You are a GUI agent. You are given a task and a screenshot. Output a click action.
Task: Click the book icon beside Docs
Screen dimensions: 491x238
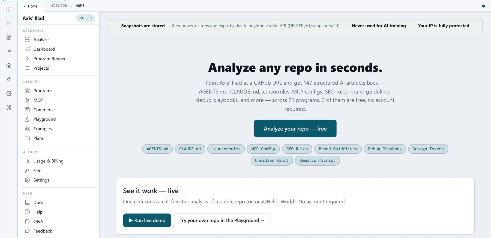tap(27, 202)
